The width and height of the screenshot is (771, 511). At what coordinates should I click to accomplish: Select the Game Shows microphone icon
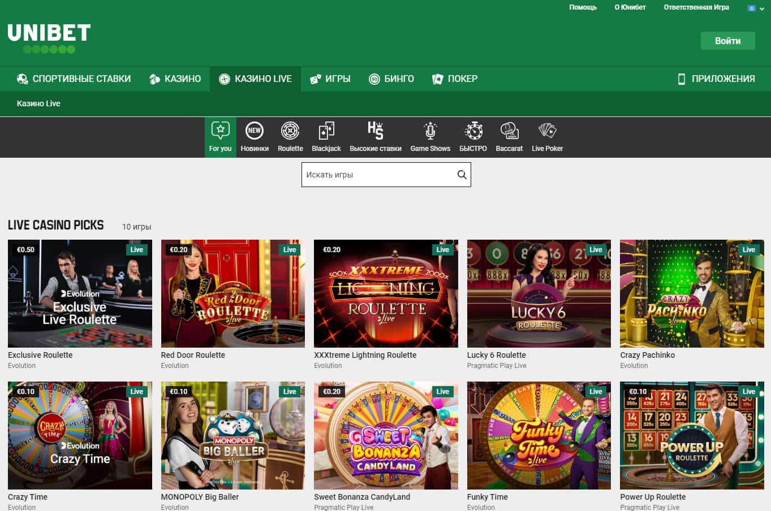[x=430, y=131]
